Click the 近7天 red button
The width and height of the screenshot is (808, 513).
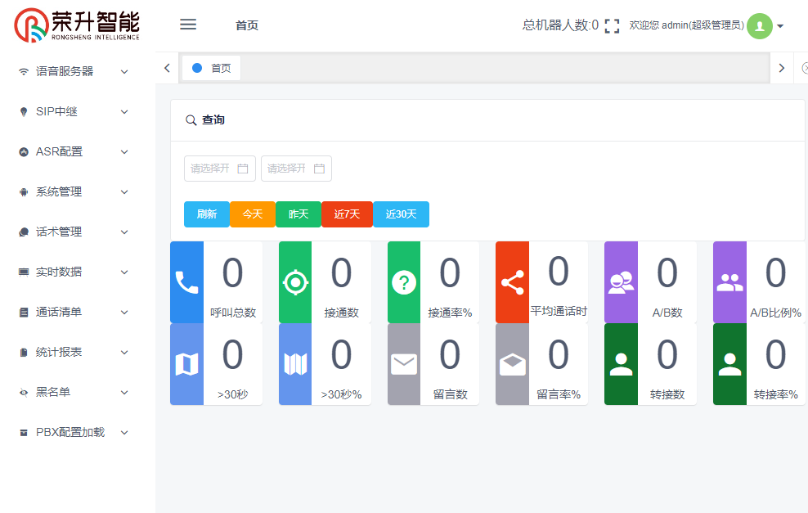coord(347,214)
